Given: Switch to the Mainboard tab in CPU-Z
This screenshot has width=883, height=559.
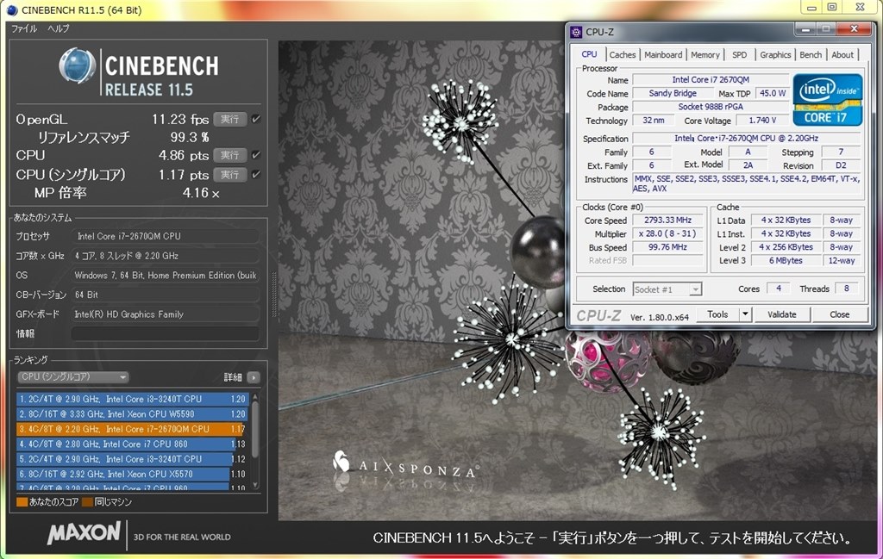Looking at the screenshot, I should [663, 54].
